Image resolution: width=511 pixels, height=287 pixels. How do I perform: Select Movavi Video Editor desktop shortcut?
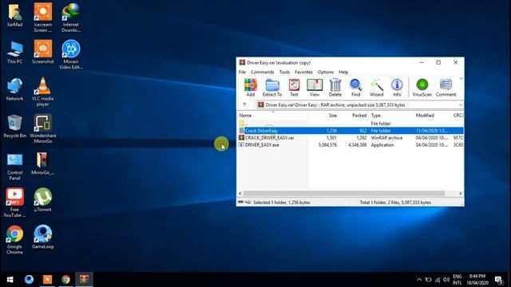pyautogui.click(x=71, y=54)
